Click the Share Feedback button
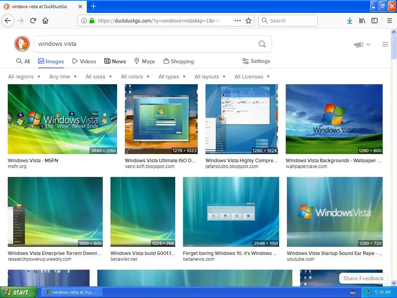 (x=363, y=278)
